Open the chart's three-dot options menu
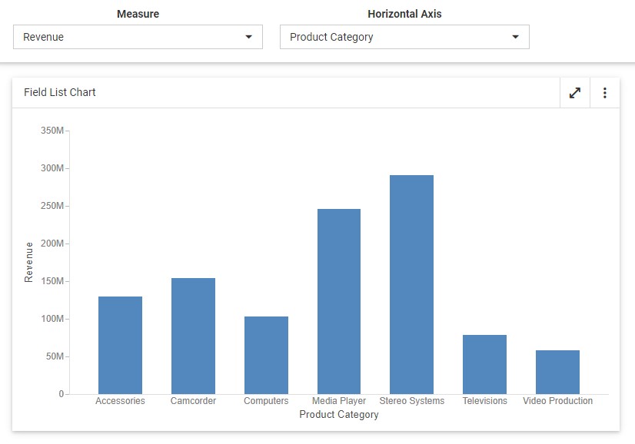The width and height of the screenshot is (635, 444). point(605,93)
